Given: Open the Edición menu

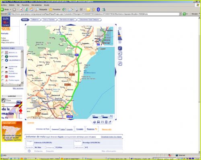Looking at the screenshot, I should [x=12, y=5].
